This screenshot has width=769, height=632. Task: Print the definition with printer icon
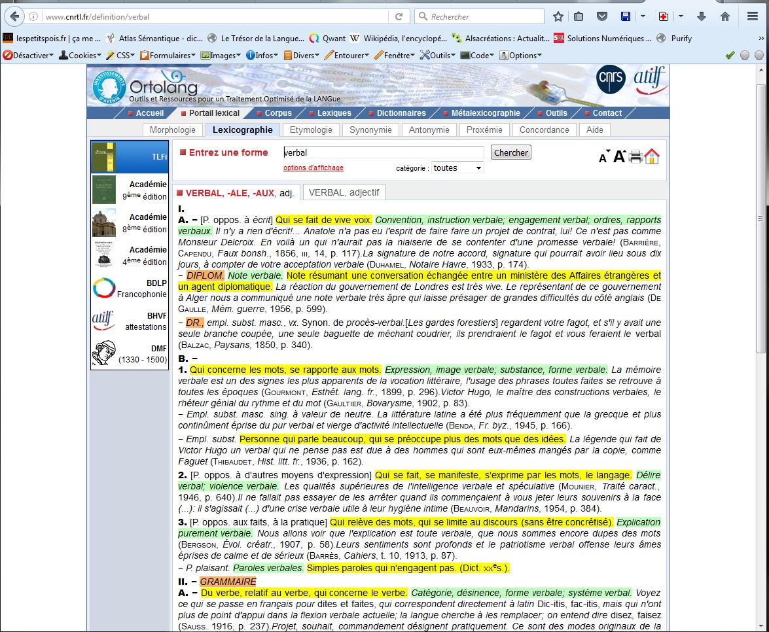click(x=635, y=157)
